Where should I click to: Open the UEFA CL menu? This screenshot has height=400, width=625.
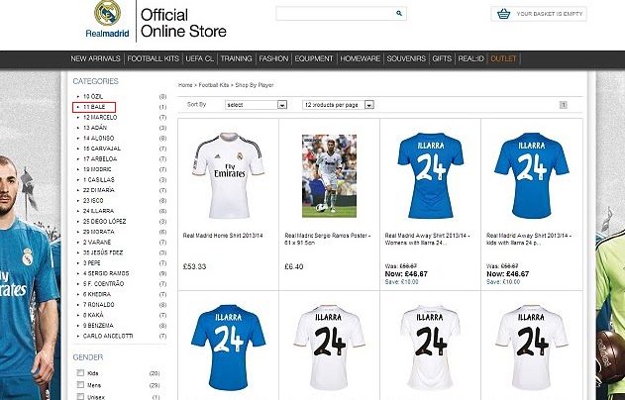200,58
